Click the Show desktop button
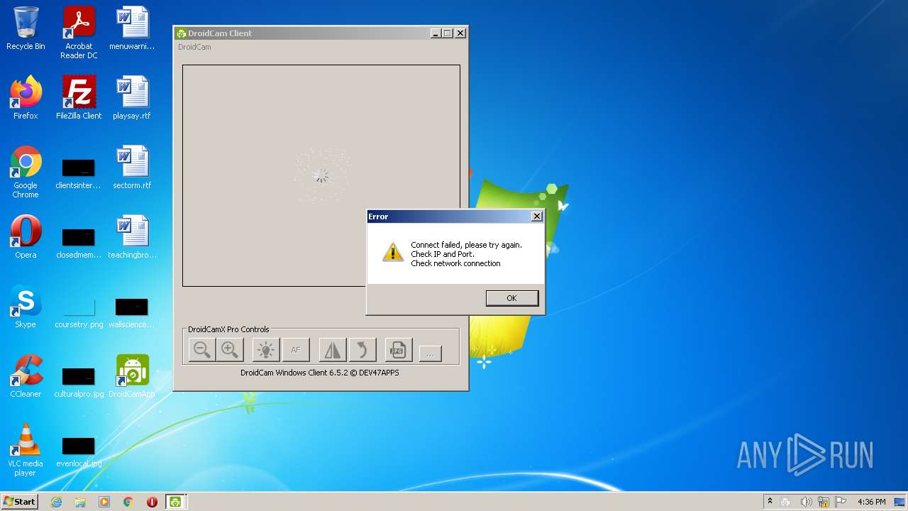This screenshot has width=908, height=511. [901, 502]
